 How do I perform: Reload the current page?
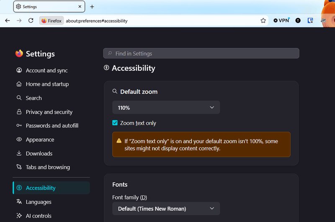coord(31,21)
